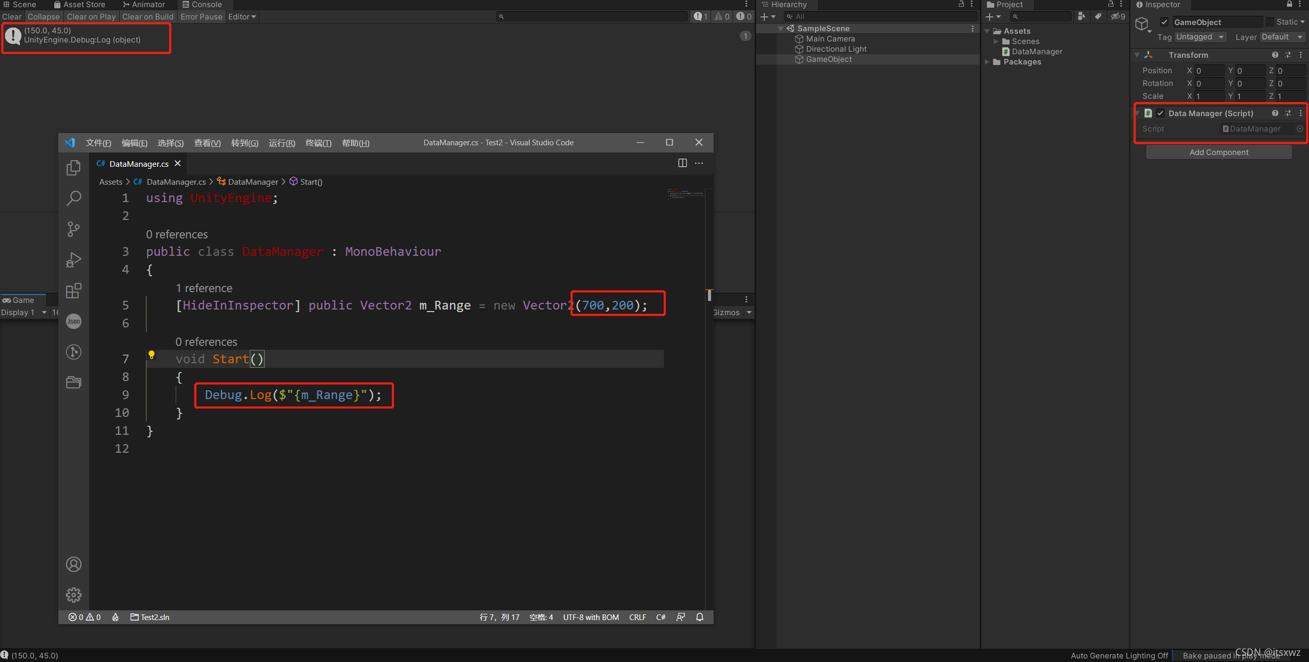
Task: Toggle the Static checkbox
Action: pyautogui.click(x=1270, y=22)
